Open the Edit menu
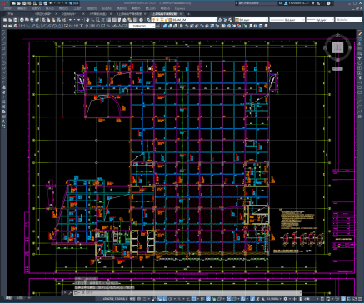The width and height of the screenshot is (364, 303). click(22, 8)
